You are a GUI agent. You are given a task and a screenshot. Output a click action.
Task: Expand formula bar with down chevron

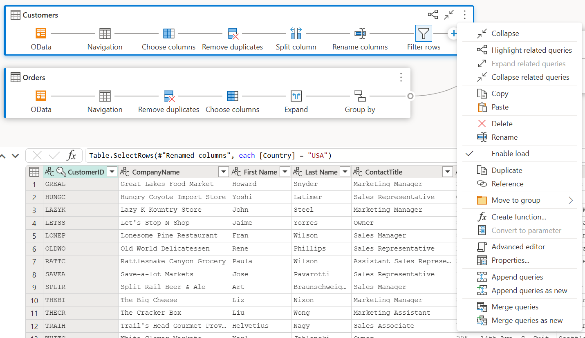[15, 156]
